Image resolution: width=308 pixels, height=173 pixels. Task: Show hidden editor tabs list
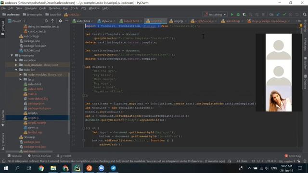[298, 21]
